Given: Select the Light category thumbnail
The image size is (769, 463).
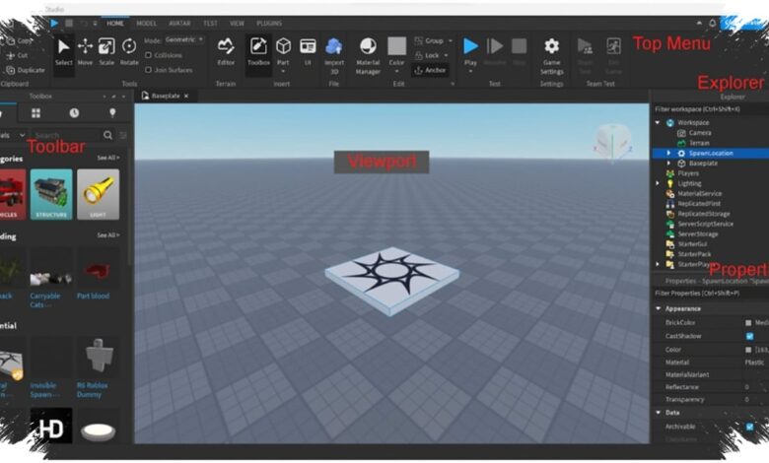Looking at the screenshot, I should (x=98, y=194).
